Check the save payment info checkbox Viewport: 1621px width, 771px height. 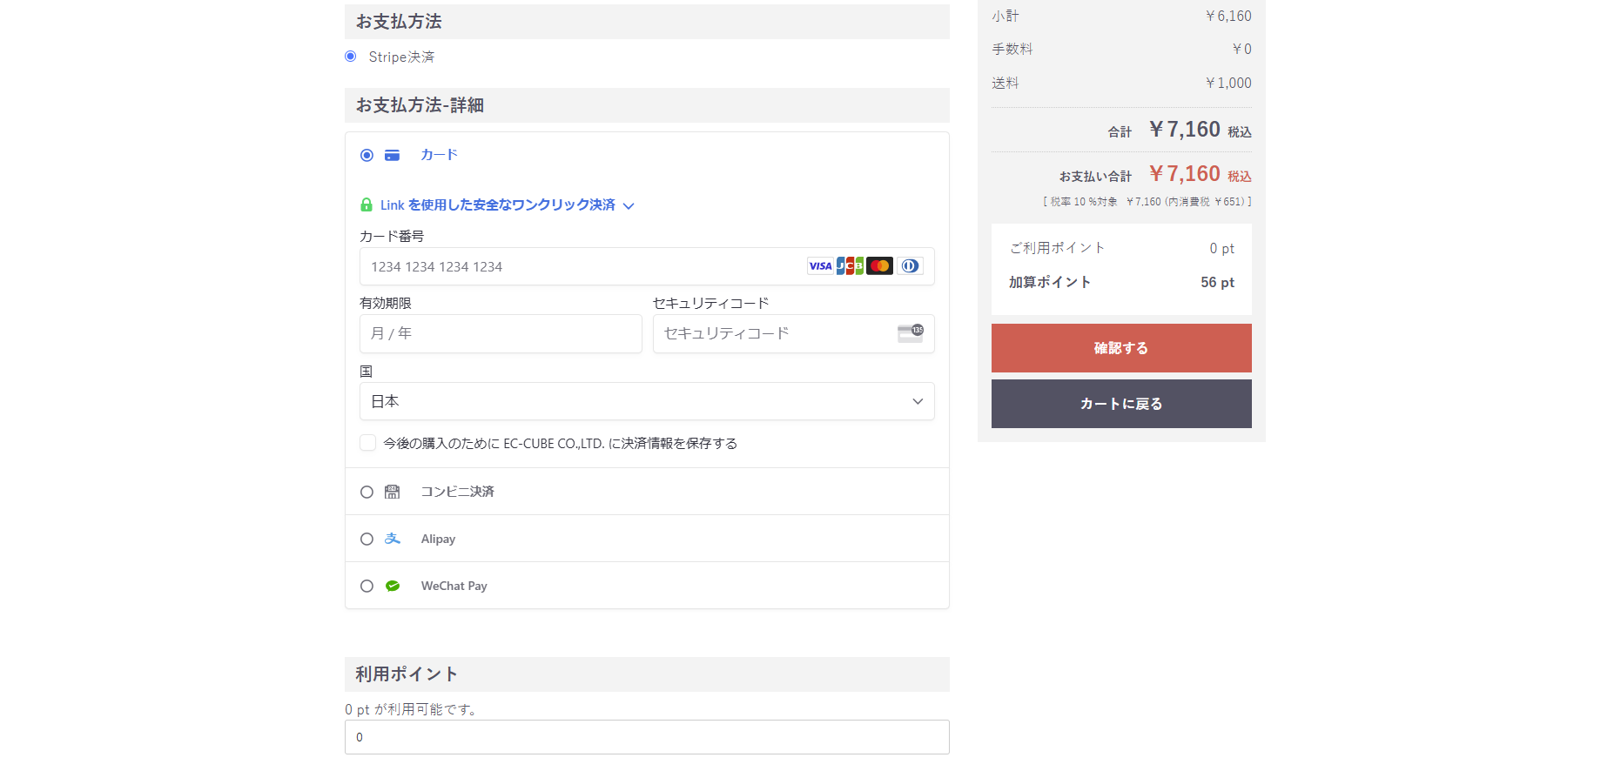click(368, 443)
